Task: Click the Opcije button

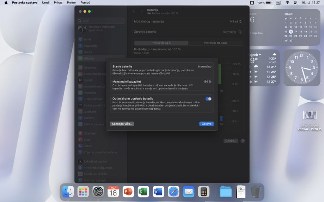Action: coord(231,141)
